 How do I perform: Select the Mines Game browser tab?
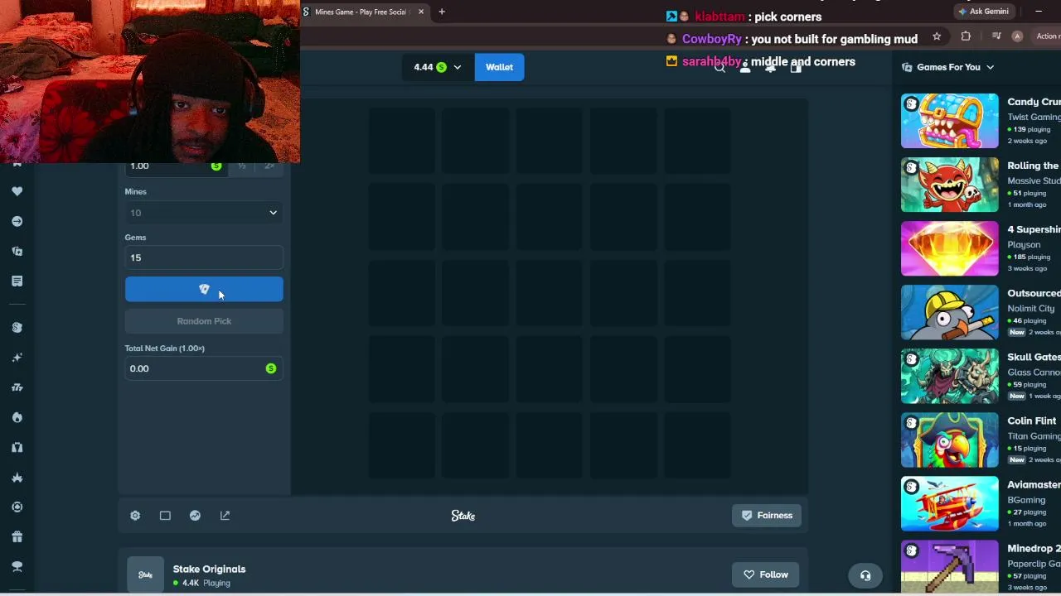(x=361, y=12)
